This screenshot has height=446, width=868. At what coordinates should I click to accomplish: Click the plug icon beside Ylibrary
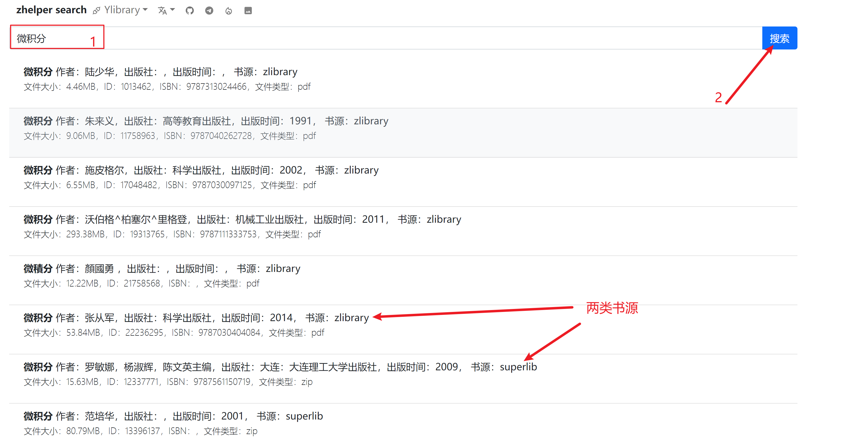(x=97, y=11)
